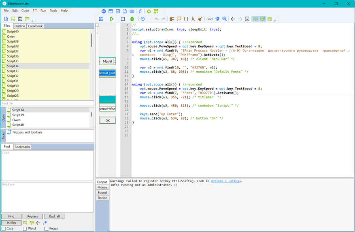
Task: Click the speech bubble comment icon
Action: point(179,19)
